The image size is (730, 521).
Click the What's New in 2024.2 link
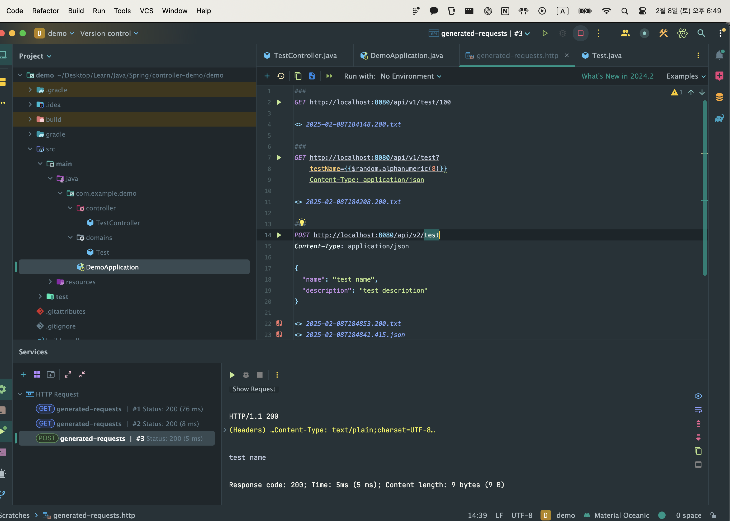point(617,76)
